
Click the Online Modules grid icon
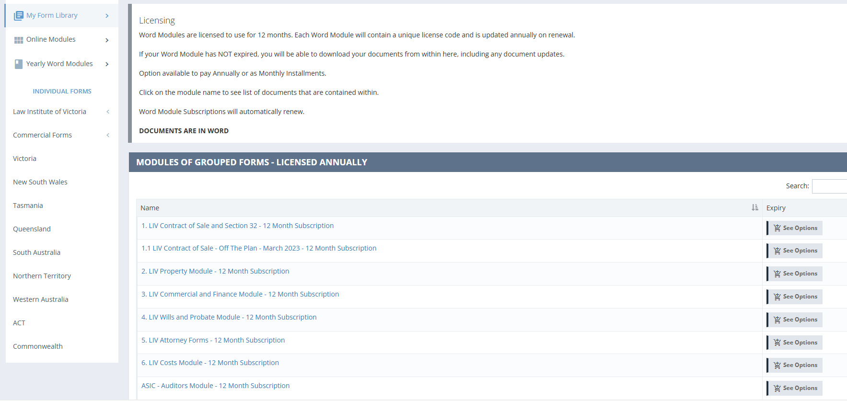(x=19, y=40)
